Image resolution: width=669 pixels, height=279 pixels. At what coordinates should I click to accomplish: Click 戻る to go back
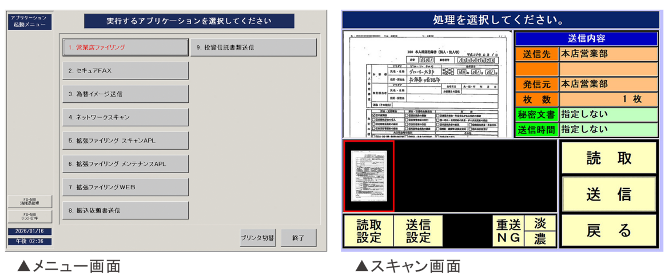click(x=608, y=230)
